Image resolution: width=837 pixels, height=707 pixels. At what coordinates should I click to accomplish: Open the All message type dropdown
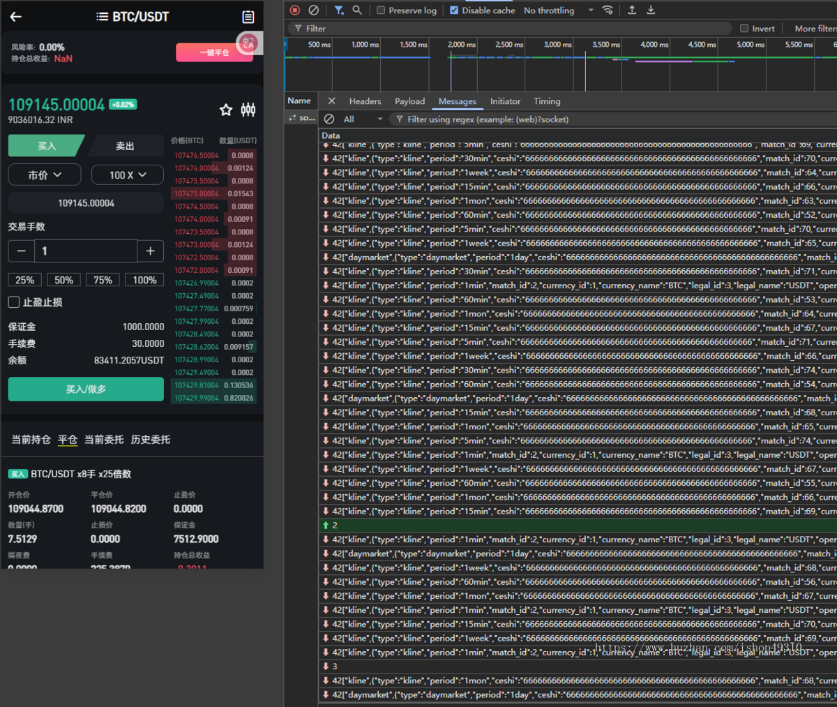point(363,119)
